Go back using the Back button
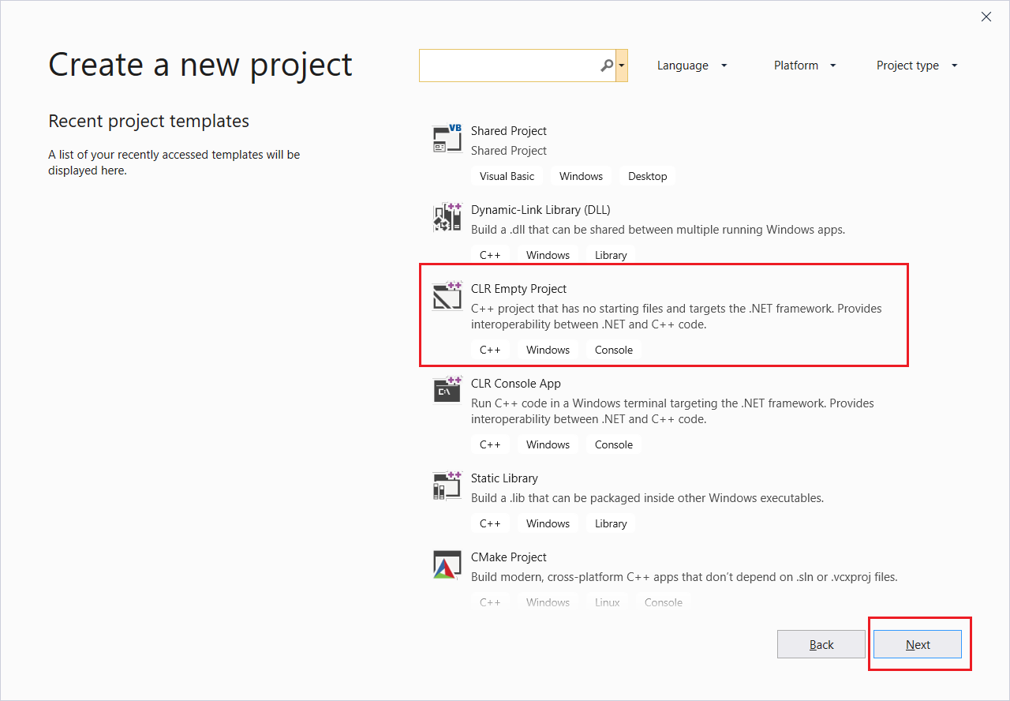The image size is (1010, 701). coord(821,644)
